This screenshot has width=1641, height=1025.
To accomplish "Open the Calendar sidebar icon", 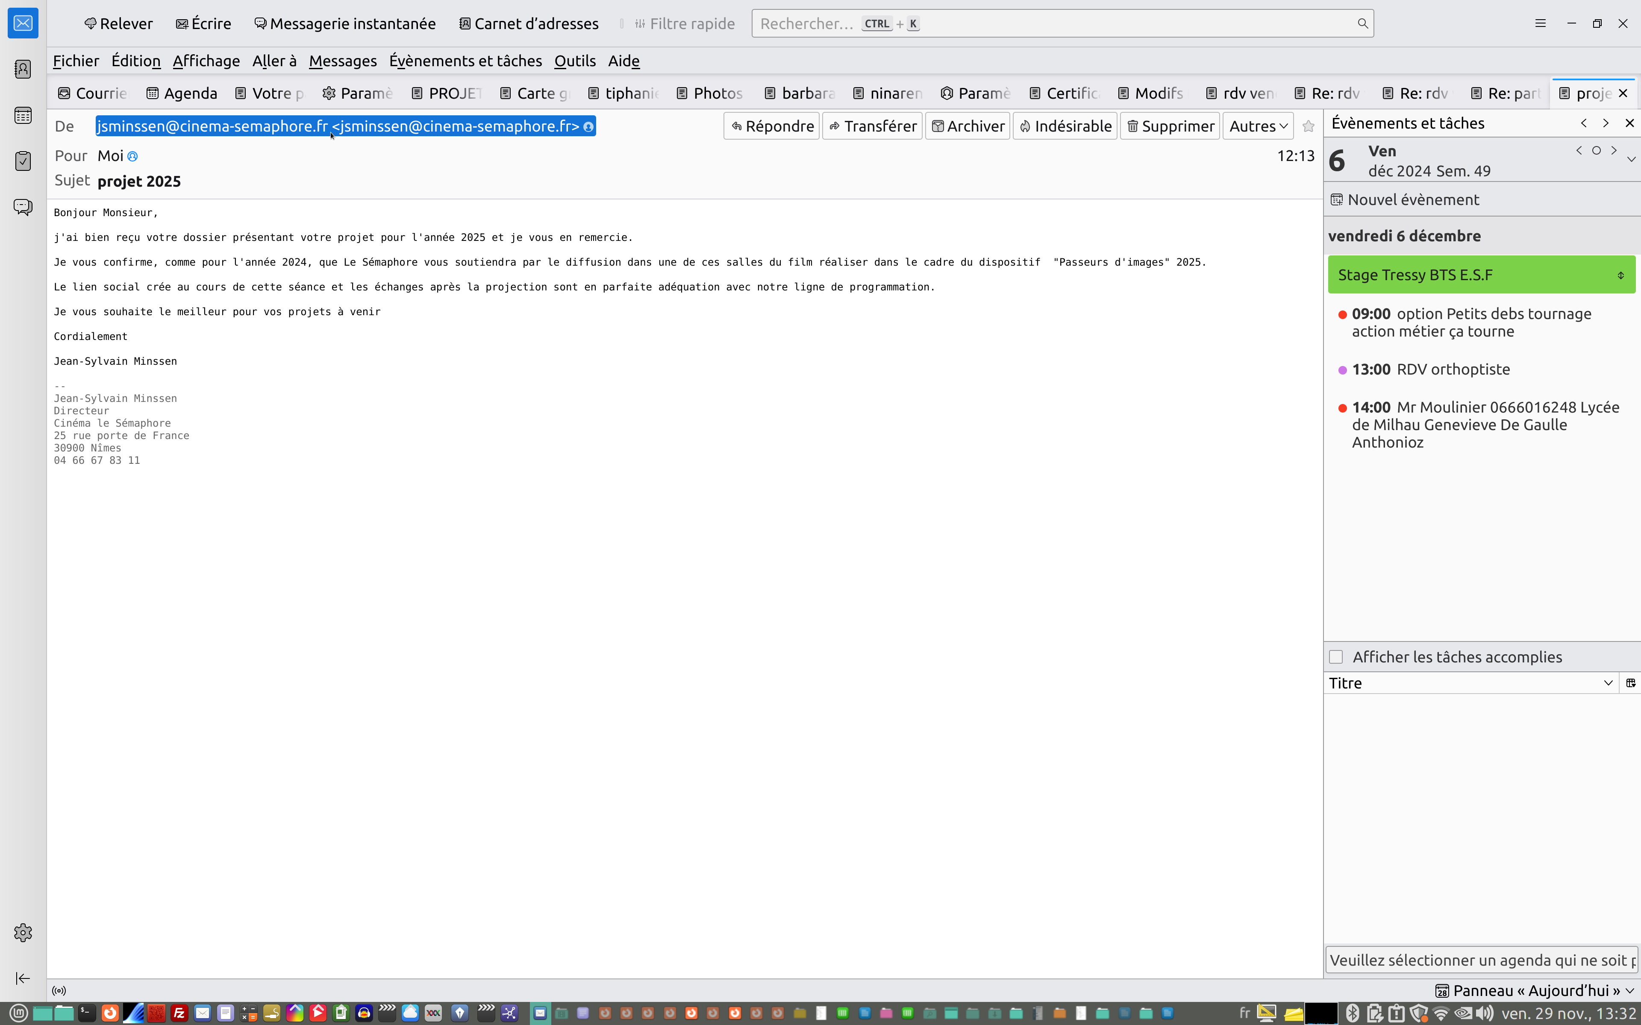I will click(x=23, y=115).
